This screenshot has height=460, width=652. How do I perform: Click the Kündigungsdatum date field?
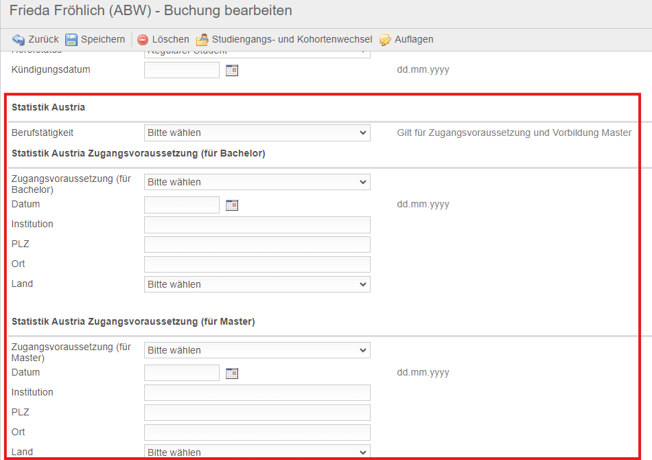tap(182, 70)
